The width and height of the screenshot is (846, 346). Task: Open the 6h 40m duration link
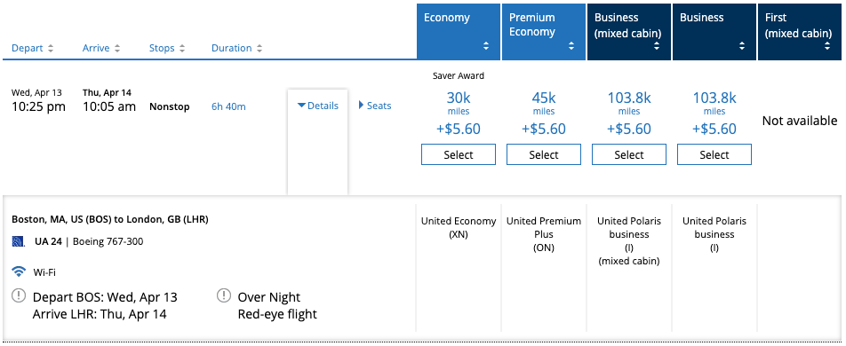pos(228,106)
